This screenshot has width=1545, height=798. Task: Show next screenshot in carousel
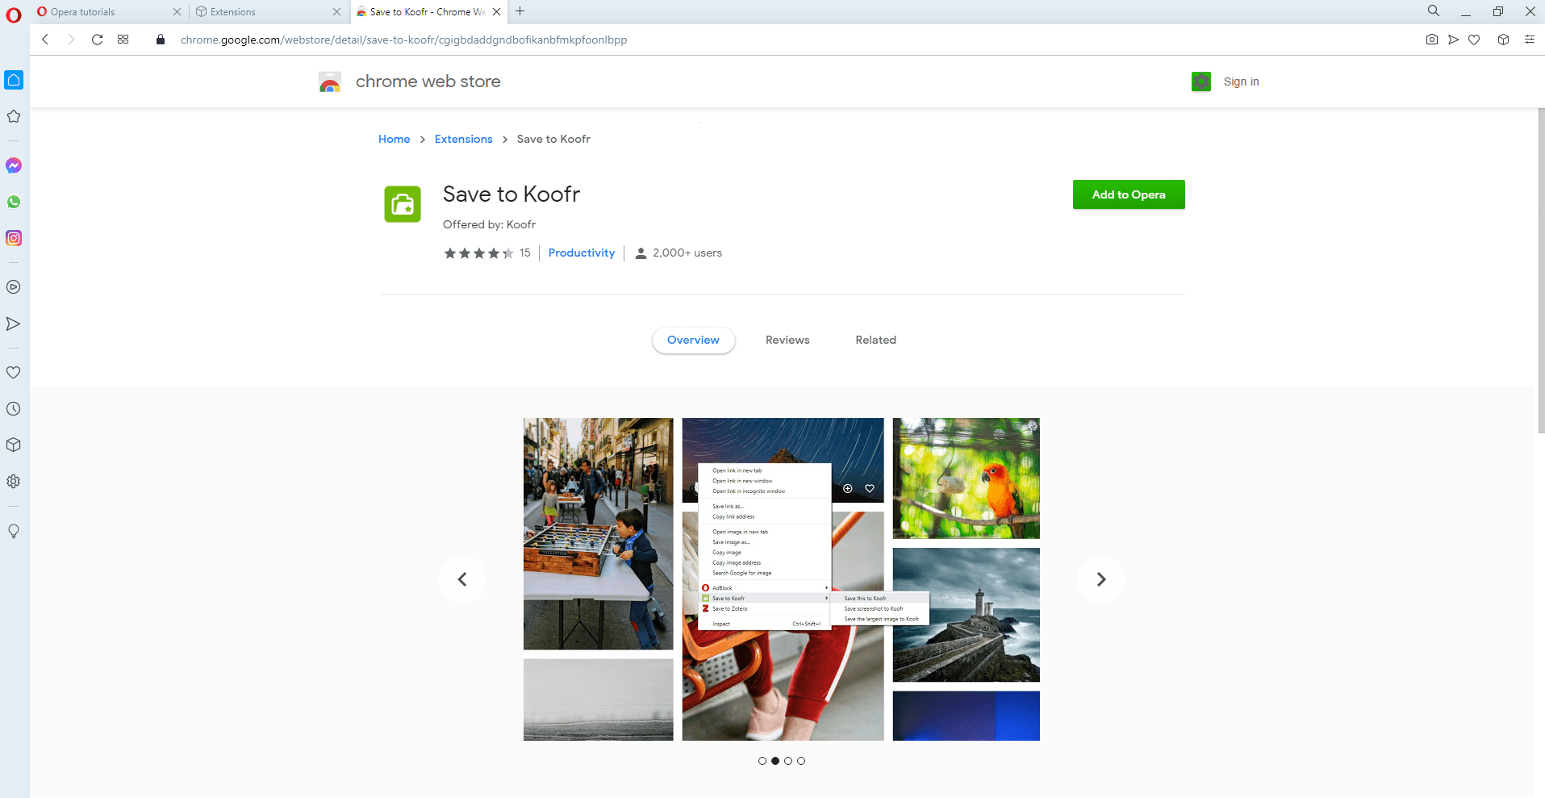click(x=1101, y=579)
